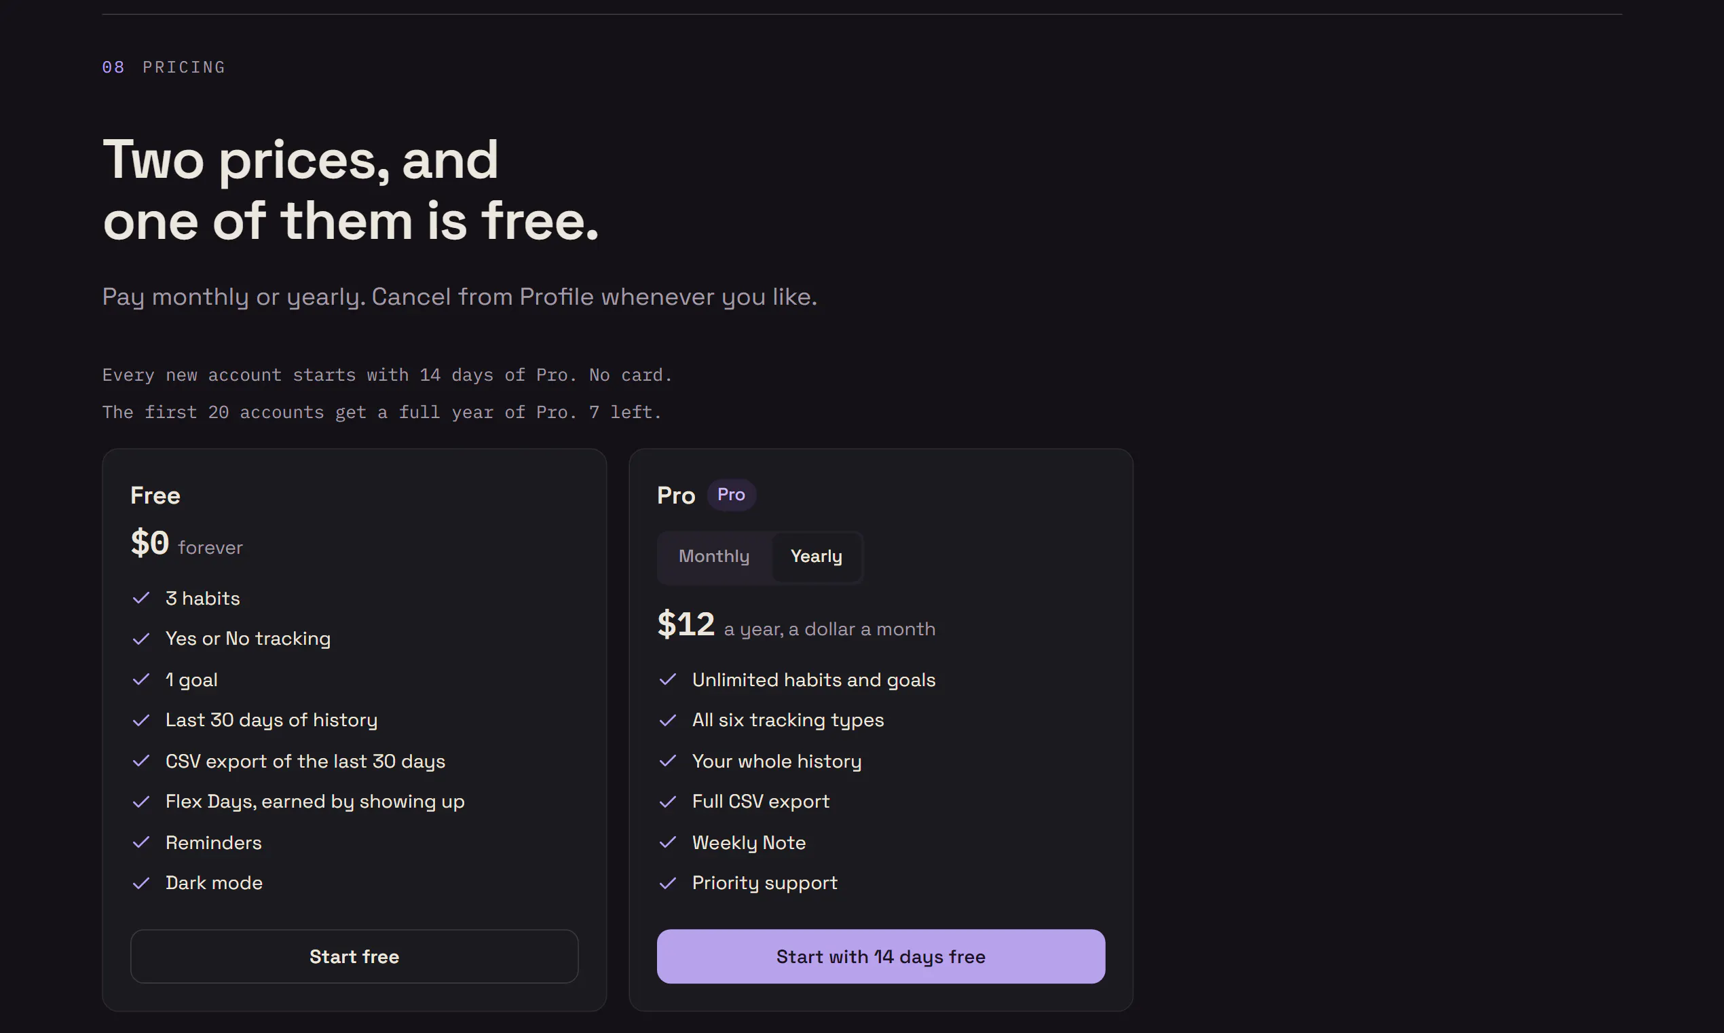Click the checkmark beside Unlimited habits and goals
The image size is (1724, 1033).
click(668, 679)
